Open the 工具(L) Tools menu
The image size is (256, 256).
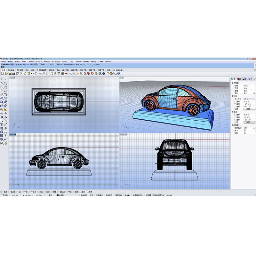click(71, 61)
